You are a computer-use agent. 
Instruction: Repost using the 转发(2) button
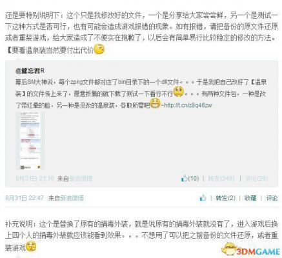pyautogui.click(x=226, y=198)
